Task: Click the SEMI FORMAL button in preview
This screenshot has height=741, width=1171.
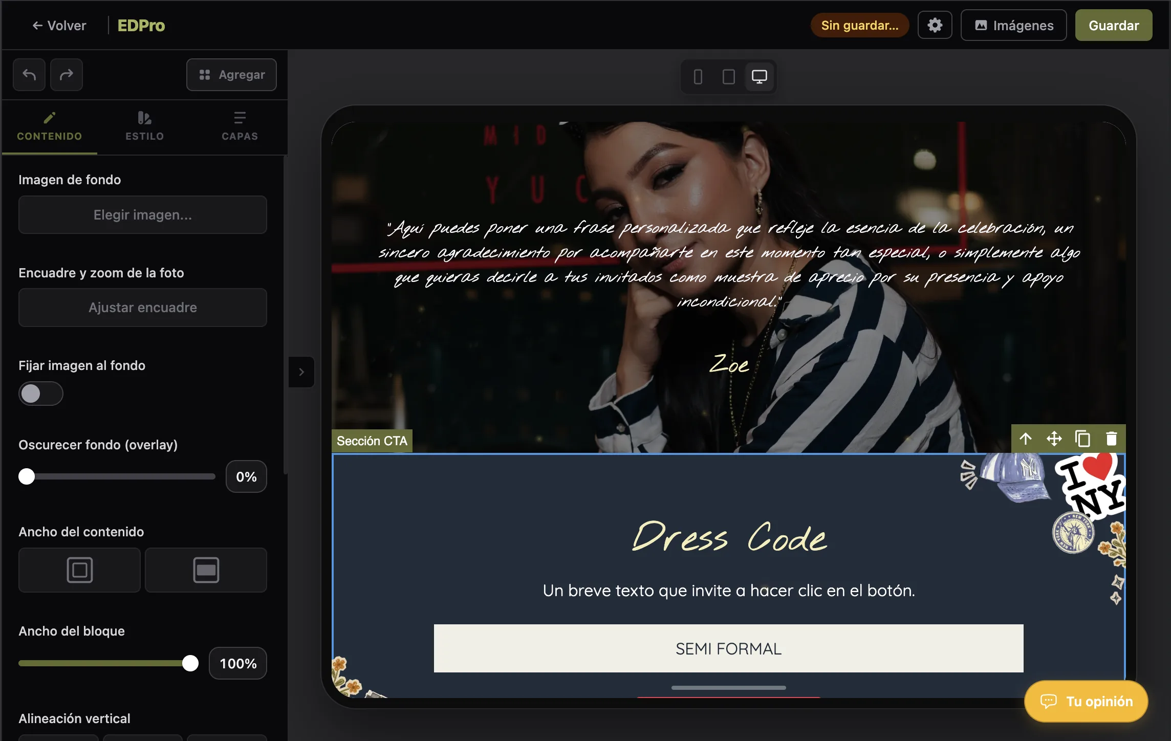Action: click(x=728, y=648)
